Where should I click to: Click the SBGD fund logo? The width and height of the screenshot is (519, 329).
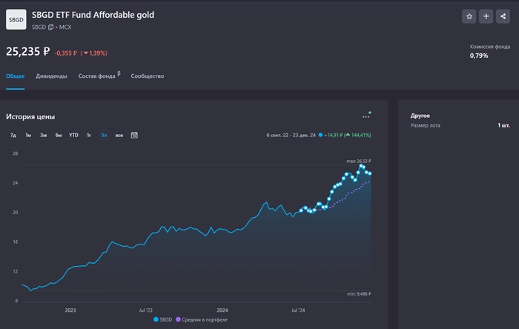(16, 19)
